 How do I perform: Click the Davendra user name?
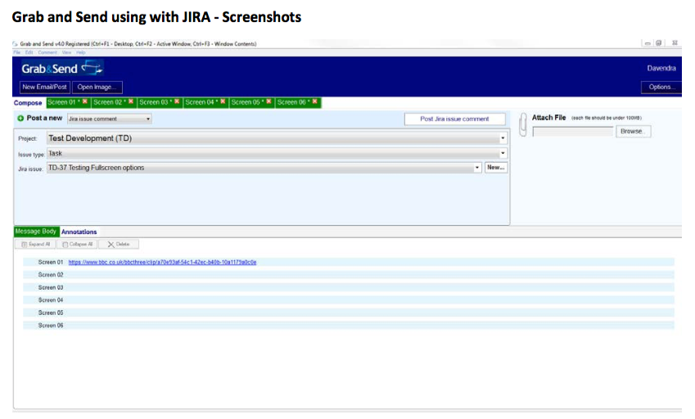coord(661,68)
